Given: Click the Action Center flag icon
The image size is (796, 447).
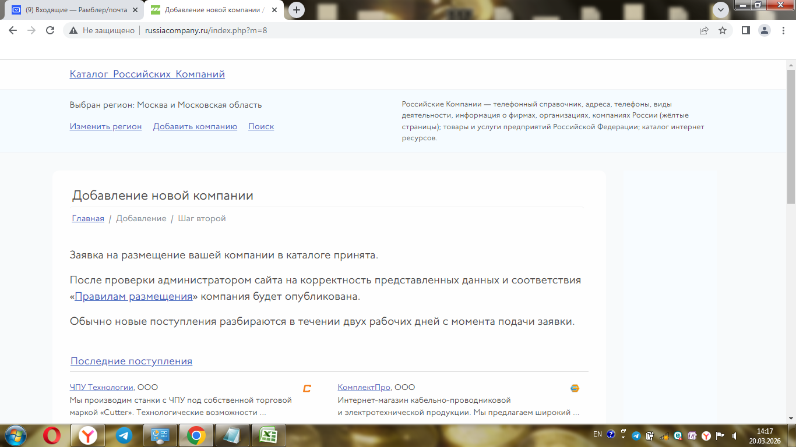Looking at the screenshot, I should pos(720,435).
